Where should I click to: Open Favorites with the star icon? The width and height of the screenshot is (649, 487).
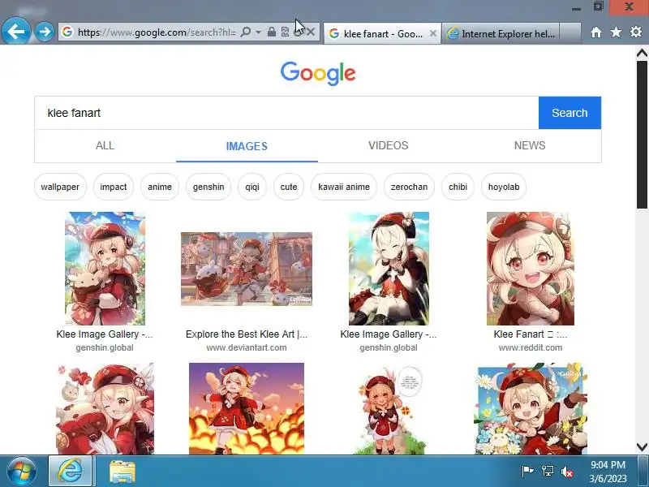point(616,32)
